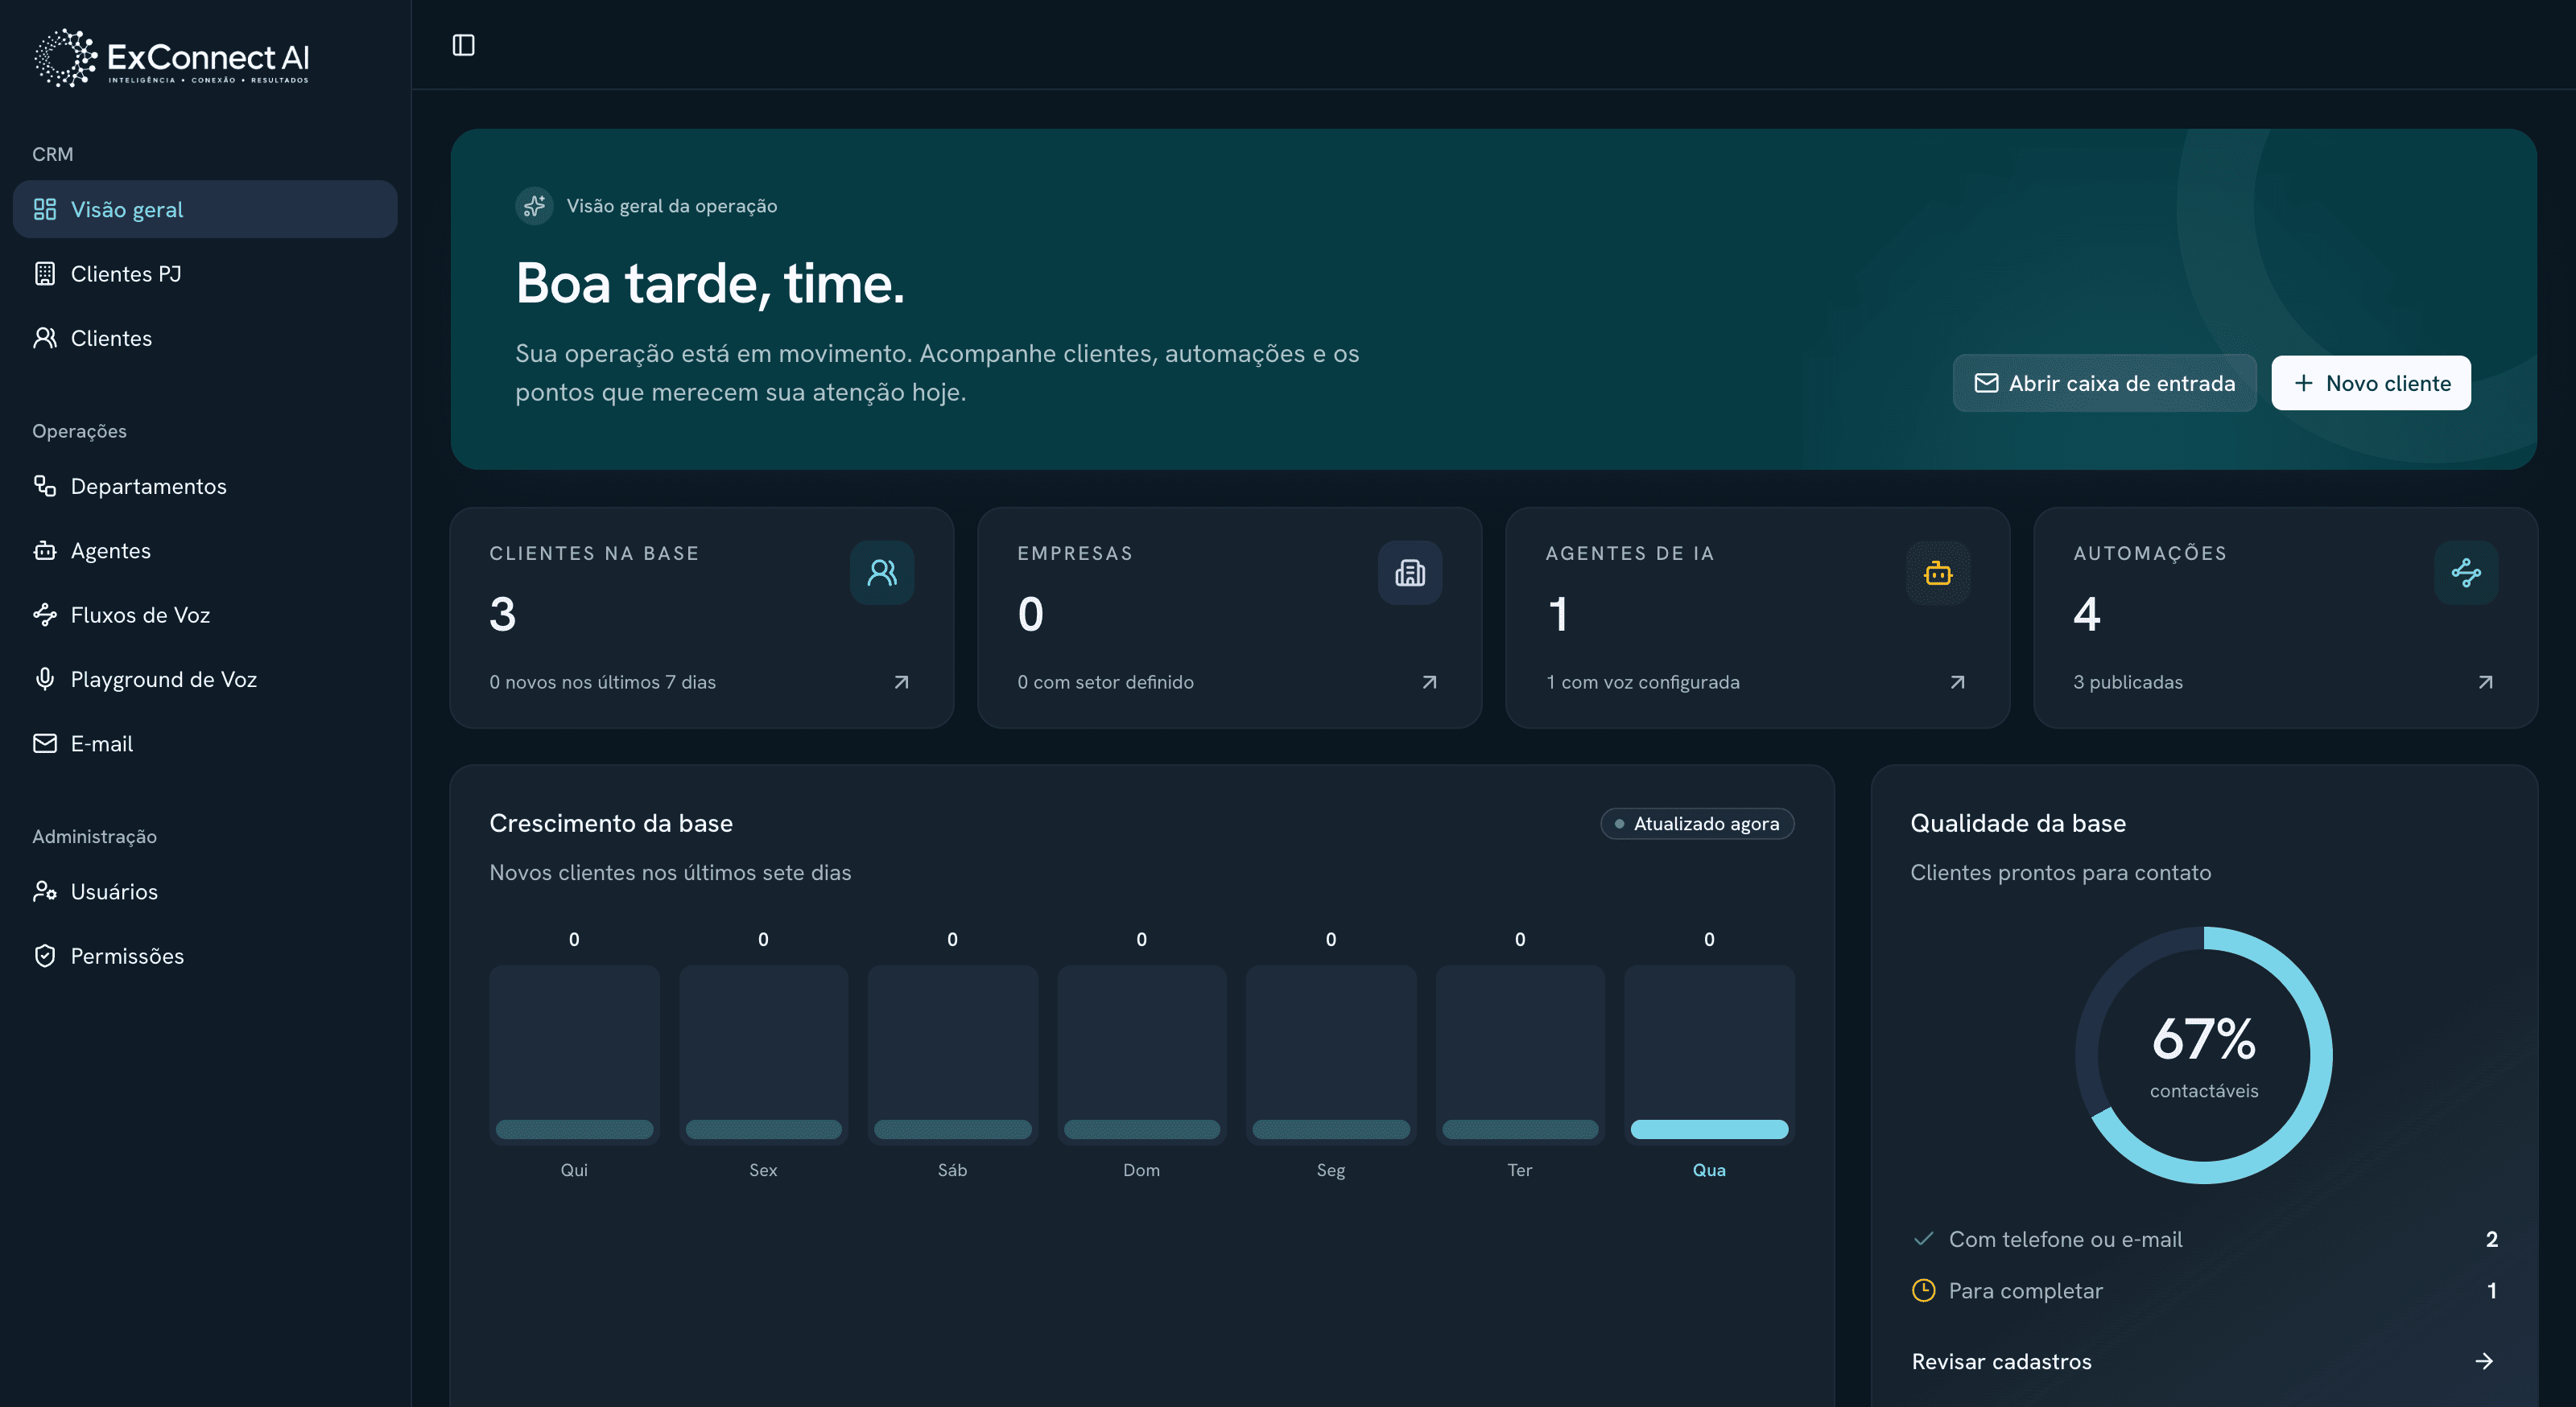Click the 67% contactáveis donut chart
Screen dimensions: 2576x1407
click(x=2204, y=1055)
